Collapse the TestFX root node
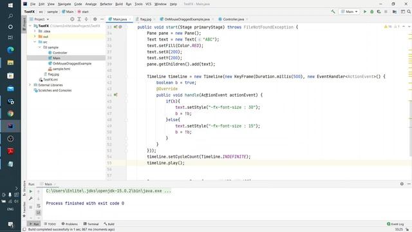Screen dimensions: 412x232 pyautogui.click(x=30, y=26)
